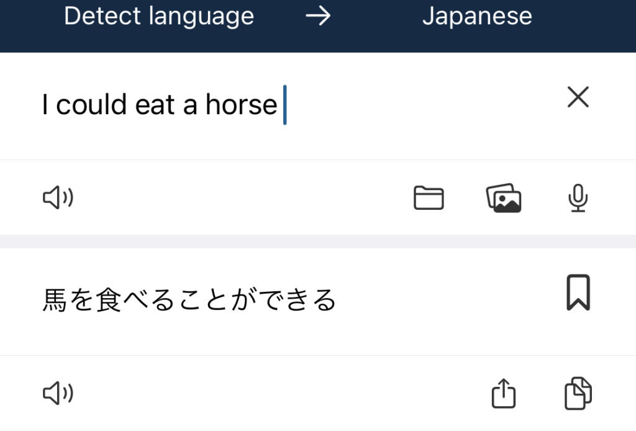The height and width of the screenshot is (431, 636).
Task: Open the folder icon for document translation
Action: (429, 198)
